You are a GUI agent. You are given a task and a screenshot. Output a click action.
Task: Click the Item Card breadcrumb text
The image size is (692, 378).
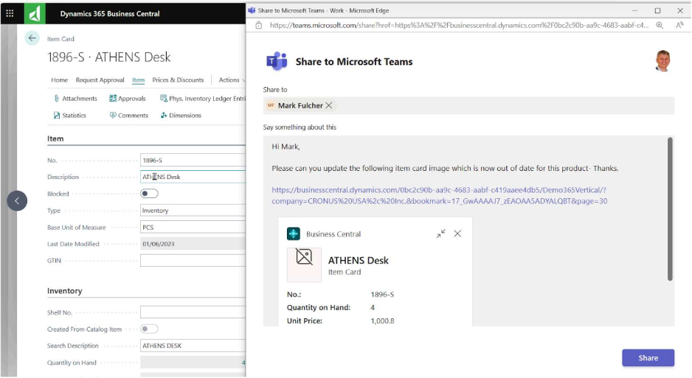(60, 39)
